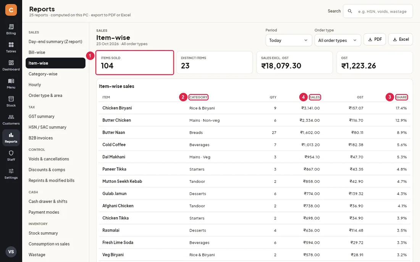Click the Items Sold summary card
Image resolution: width=420 pixels, height=262 pixels.
135,62
